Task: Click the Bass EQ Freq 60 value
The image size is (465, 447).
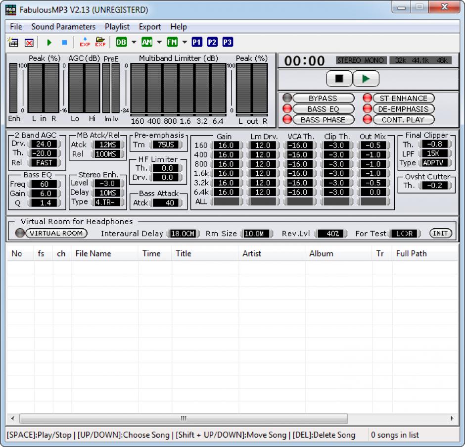Action: point(44,184)
